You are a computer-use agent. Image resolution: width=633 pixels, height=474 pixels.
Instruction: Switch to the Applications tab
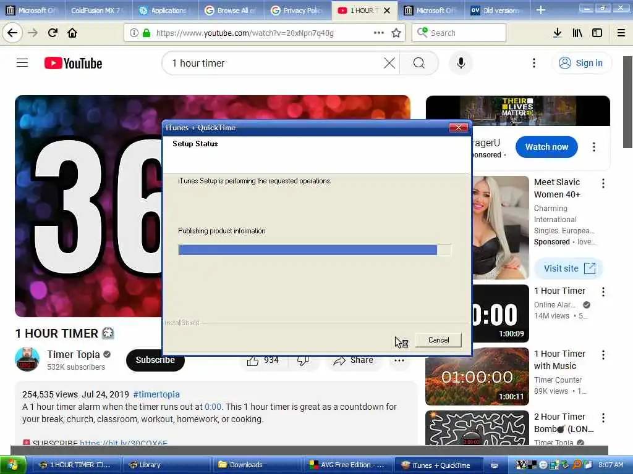166,10
